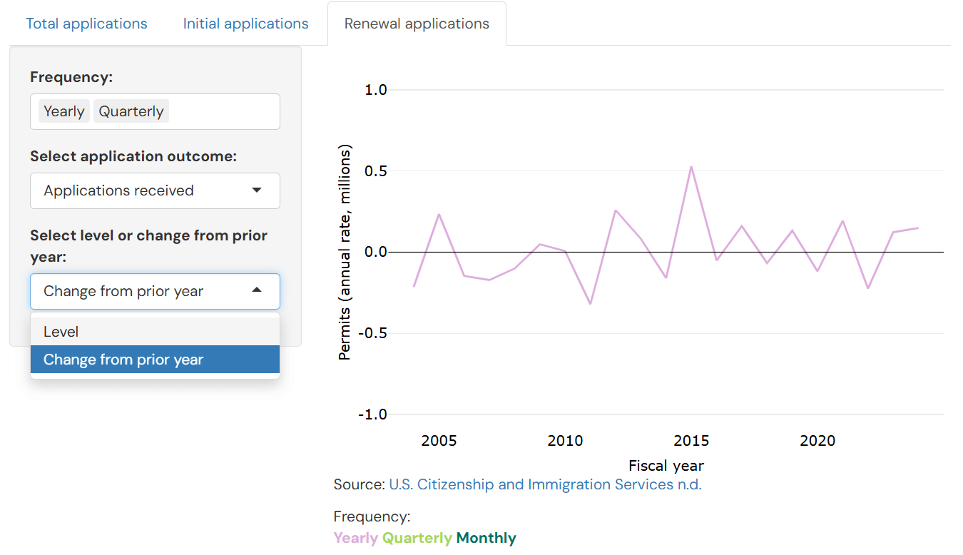Click the Quarterly tag in Frequency field
This screenshot has width=963, height=555.
click(131, 111)
